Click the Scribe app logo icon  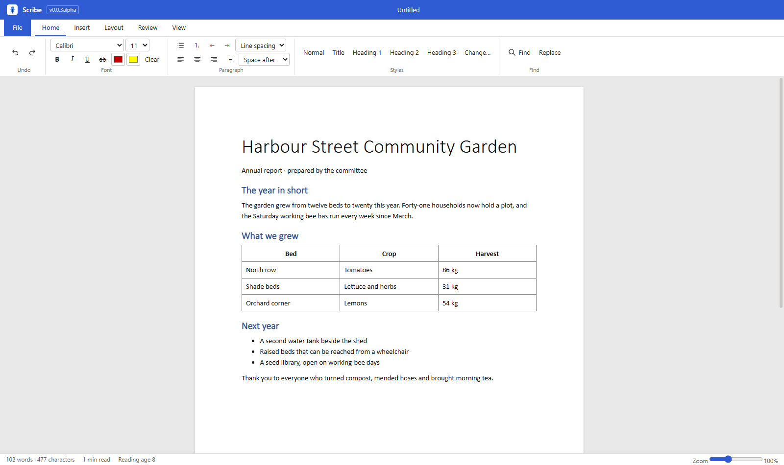point(12,10)
